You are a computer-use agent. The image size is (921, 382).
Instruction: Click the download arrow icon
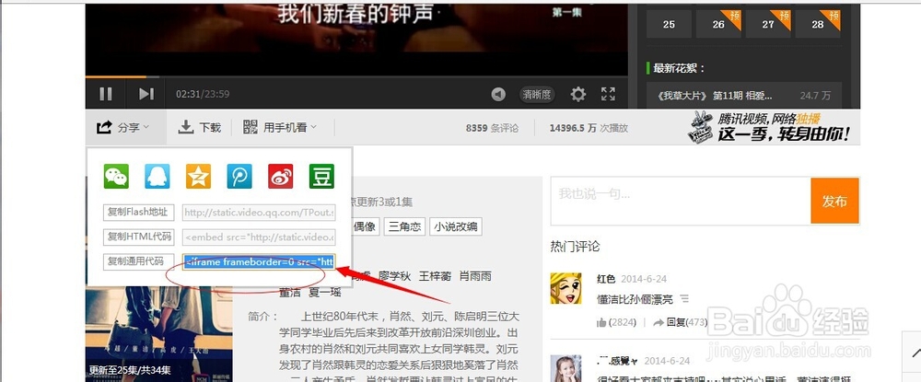coord(186,127)
